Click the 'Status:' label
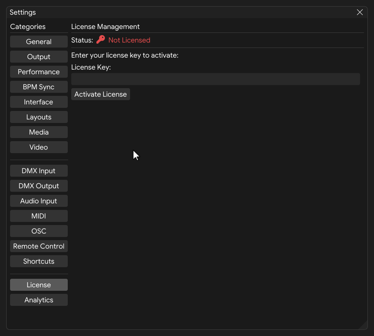 82,40
